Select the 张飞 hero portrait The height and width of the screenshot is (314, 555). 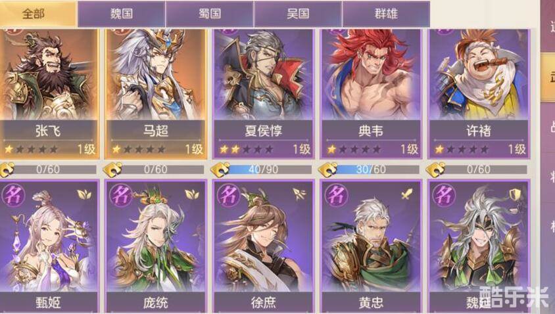click(x=49, y=75)
